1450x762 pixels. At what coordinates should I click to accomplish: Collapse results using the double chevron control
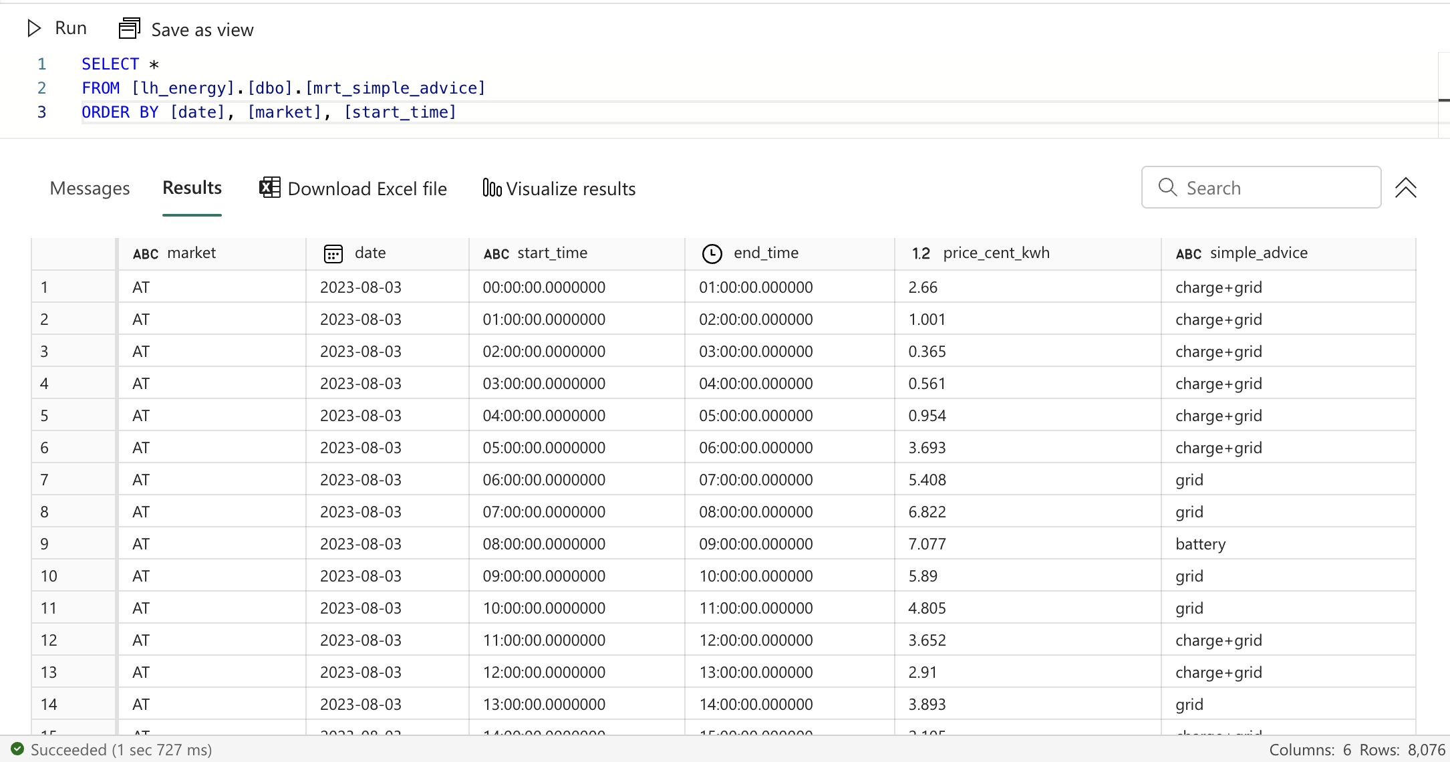1407,188
